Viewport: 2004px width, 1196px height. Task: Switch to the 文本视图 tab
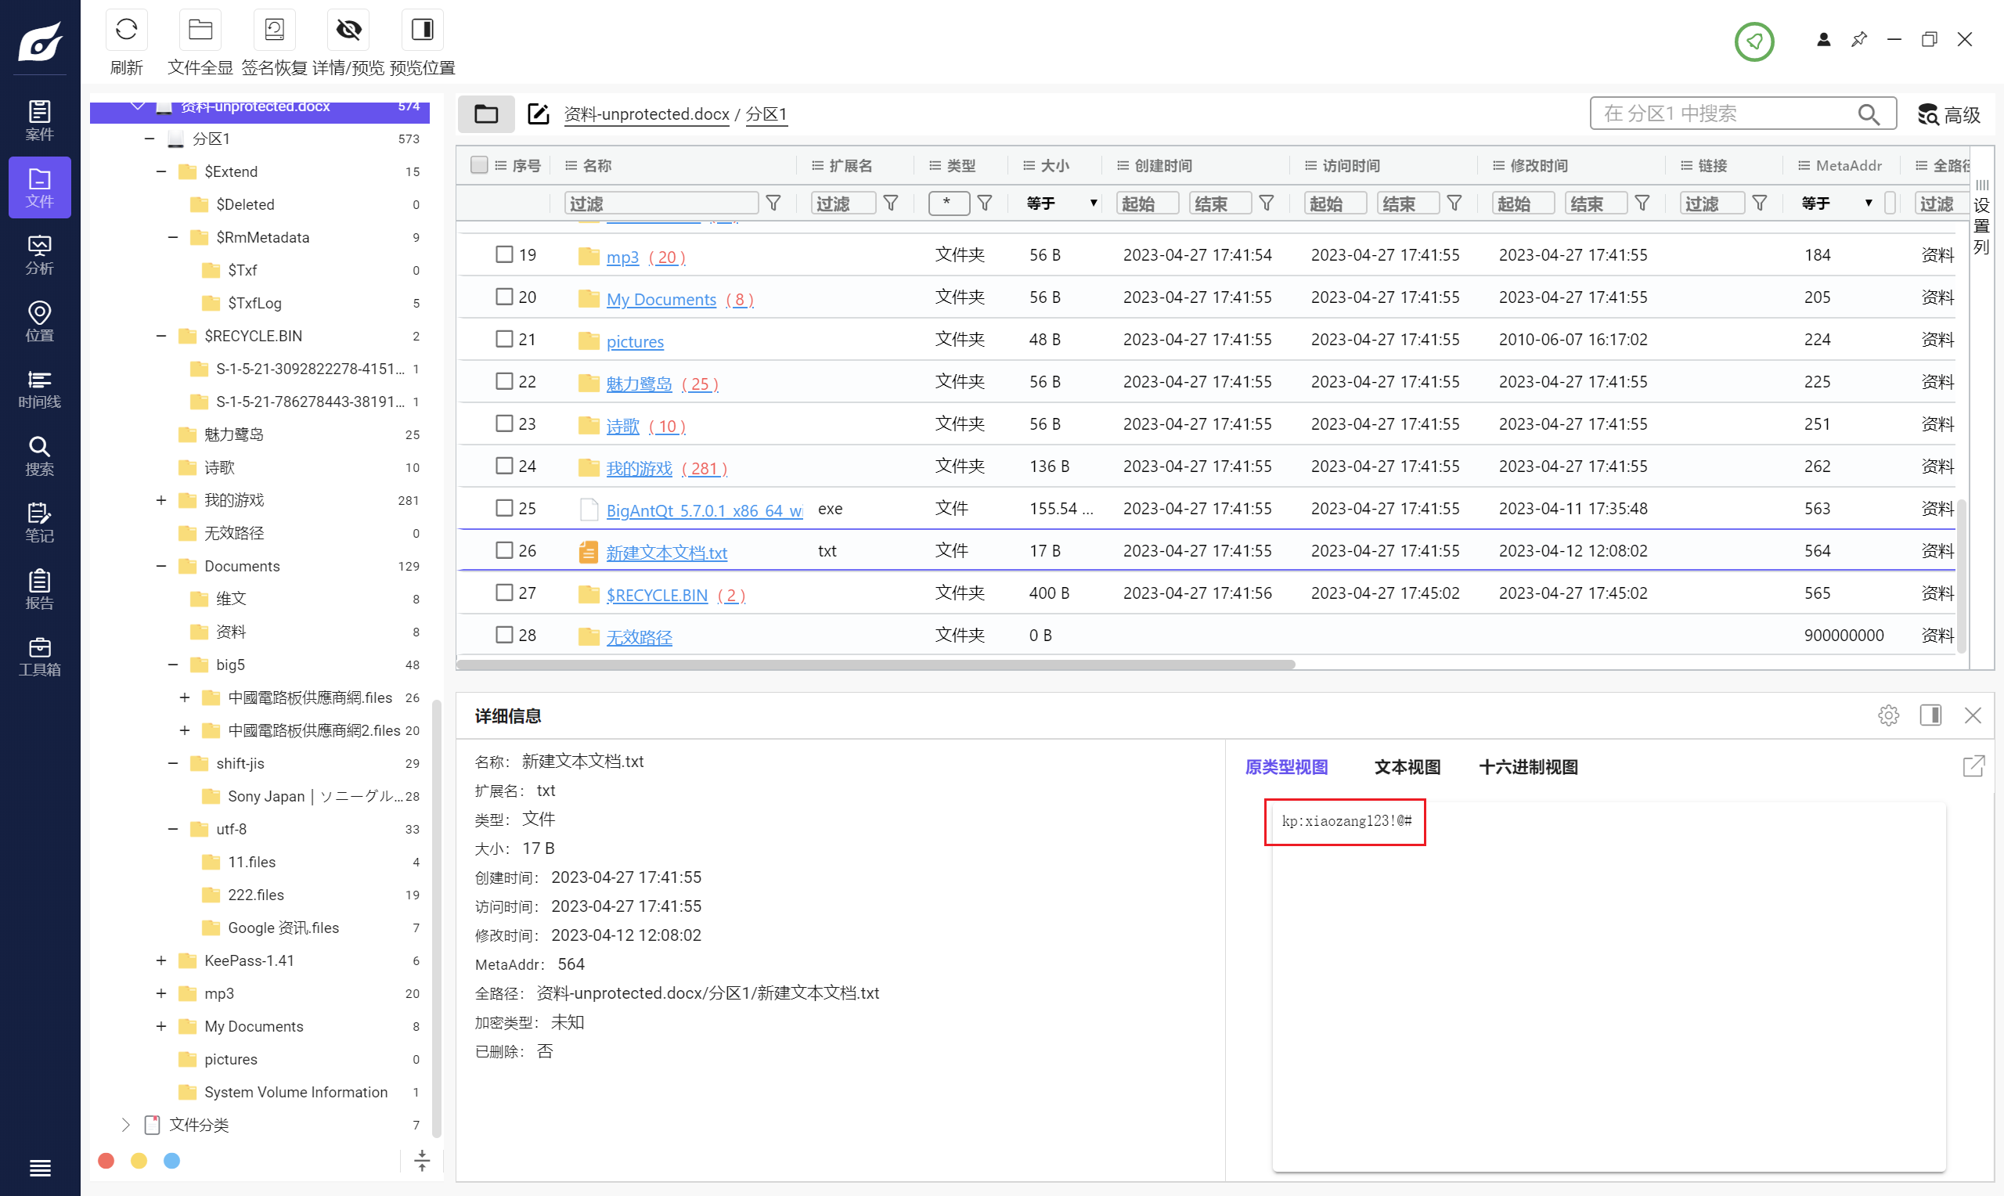pyautogui.click(x=1407, y=767)
